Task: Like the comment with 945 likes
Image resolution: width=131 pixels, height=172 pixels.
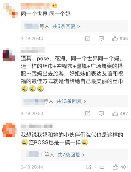Action: [x=115, y=39]
